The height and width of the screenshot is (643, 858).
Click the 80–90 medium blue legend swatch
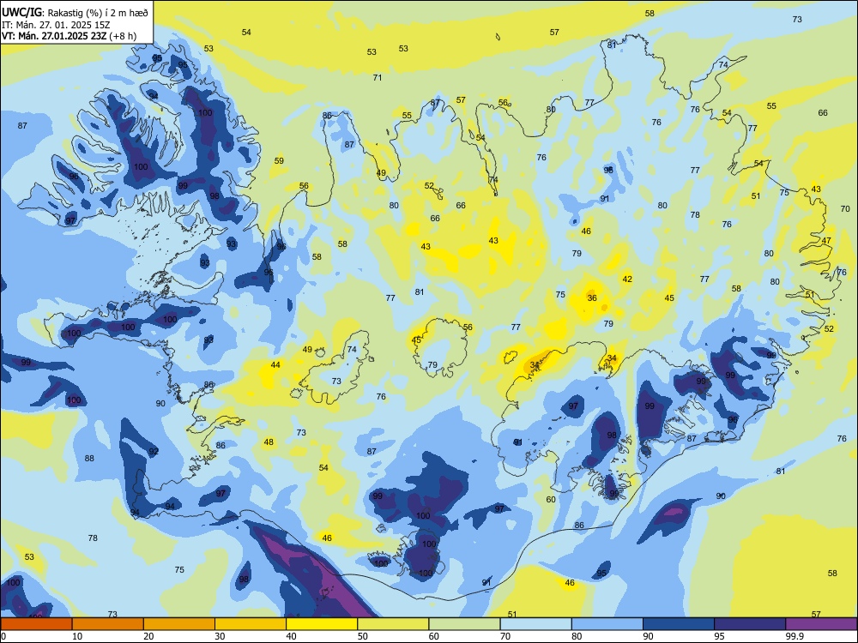[607, 624]
